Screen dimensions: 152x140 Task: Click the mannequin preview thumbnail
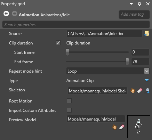[x=139, y=127]
